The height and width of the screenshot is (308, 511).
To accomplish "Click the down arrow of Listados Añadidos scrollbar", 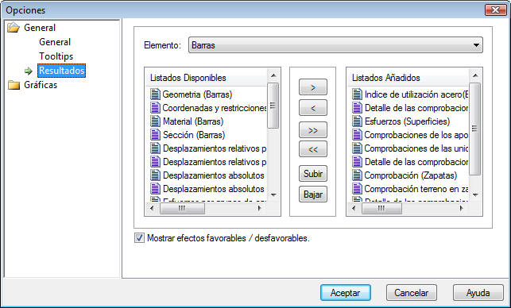I will point(475,194).
